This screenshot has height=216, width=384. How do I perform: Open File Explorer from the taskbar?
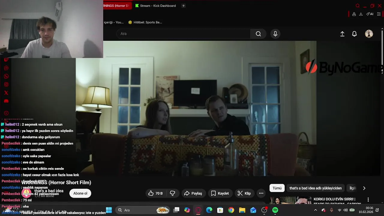[x=242, y=210]
